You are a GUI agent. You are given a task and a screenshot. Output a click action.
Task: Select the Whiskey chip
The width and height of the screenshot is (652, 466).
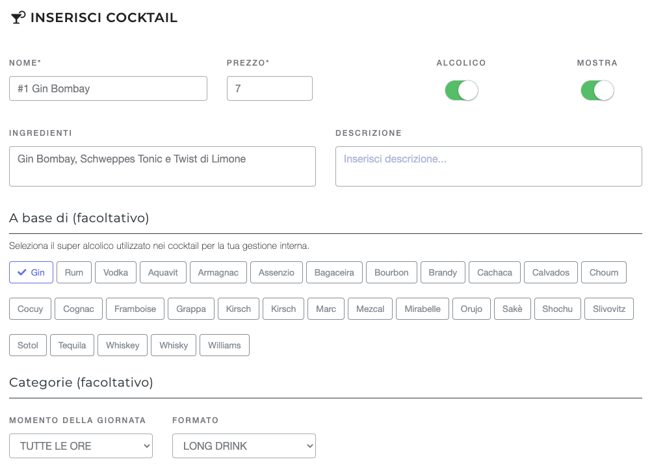coord(123,345)
